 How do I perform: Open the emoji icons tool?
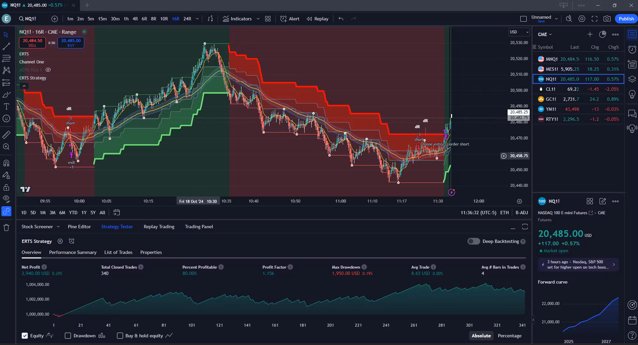tap(6, 118)
